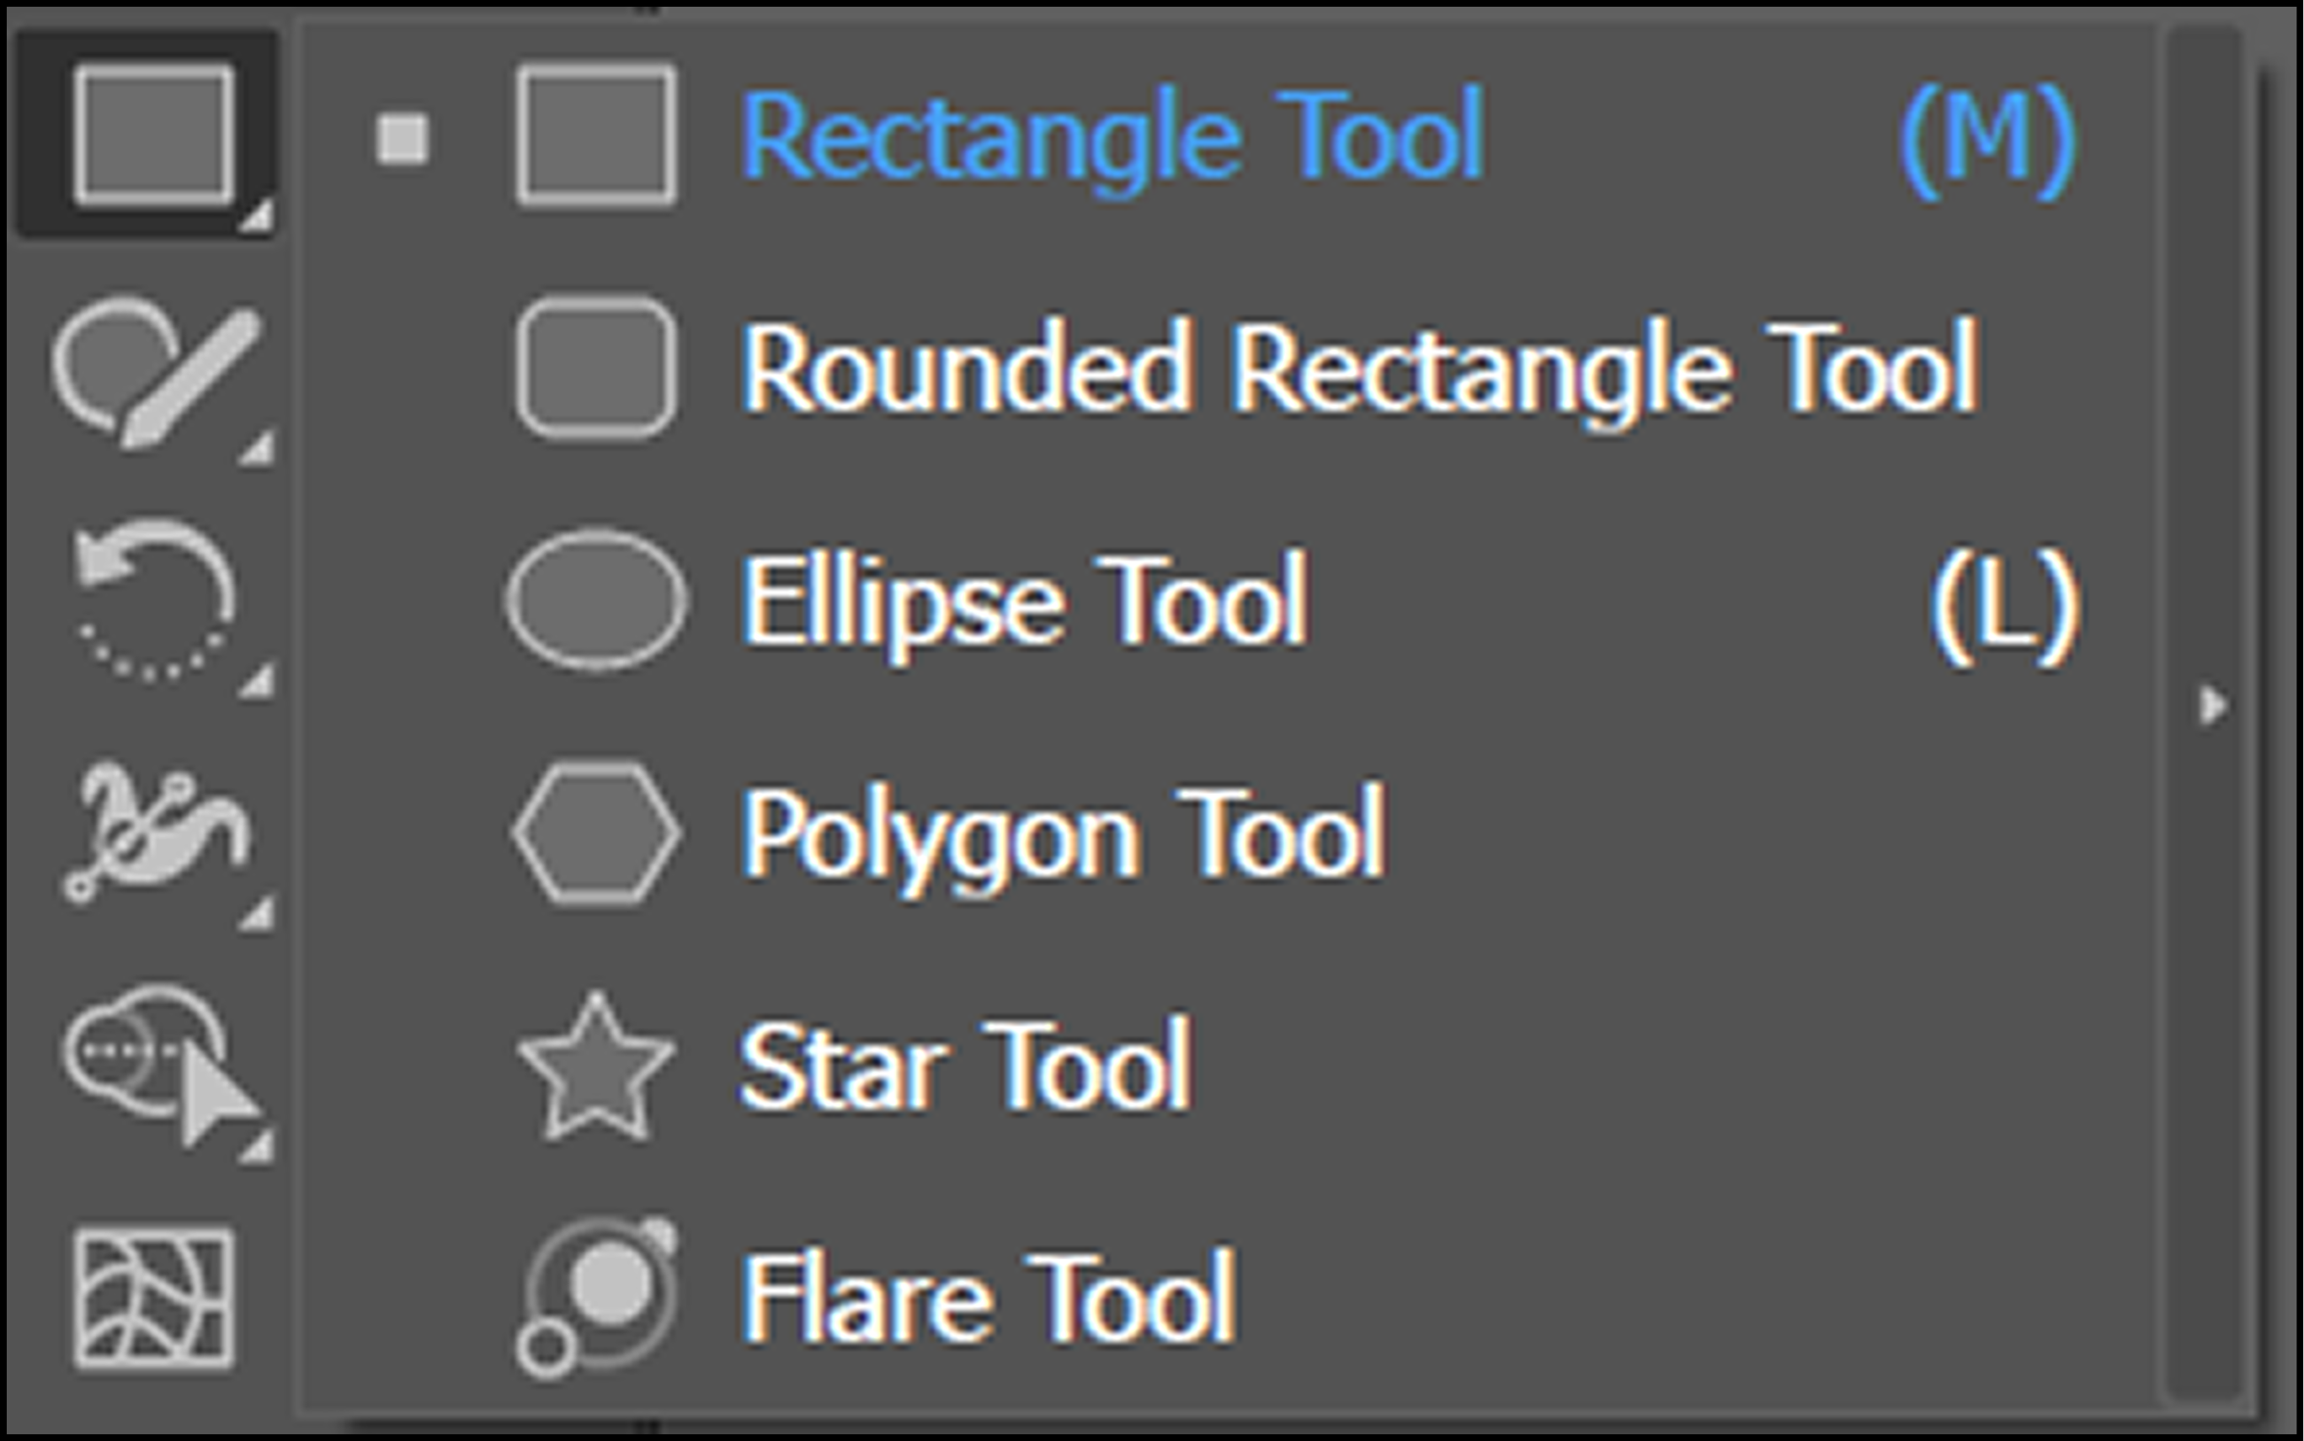Screen dimensions: 2304x1441
Task: Pick the Flare Tool text entry
Action: (x=988, y=1298)
